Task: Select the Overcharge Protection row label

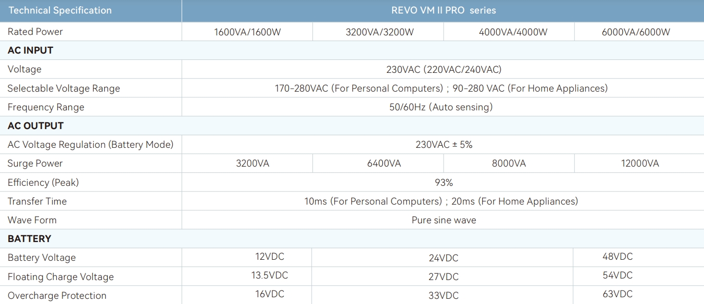Action: [x=57, y=296]
